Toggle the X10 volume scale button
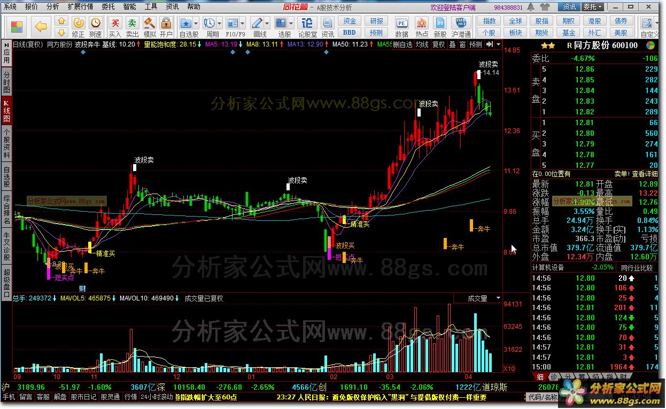The height and width of the screenshot is (409, 666). coord(510,369)
